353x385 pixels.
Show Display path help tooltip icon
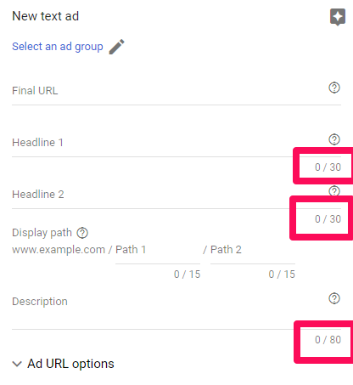(82, 233)
